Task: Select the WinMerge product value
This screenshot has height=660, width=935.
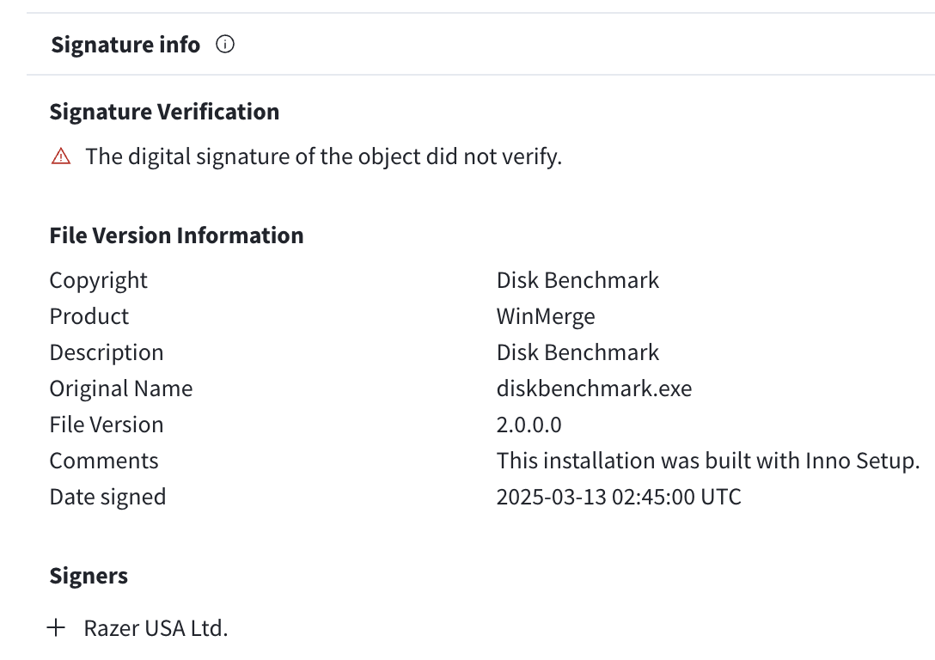Action: pyautogui.click(x=546, y=317)
